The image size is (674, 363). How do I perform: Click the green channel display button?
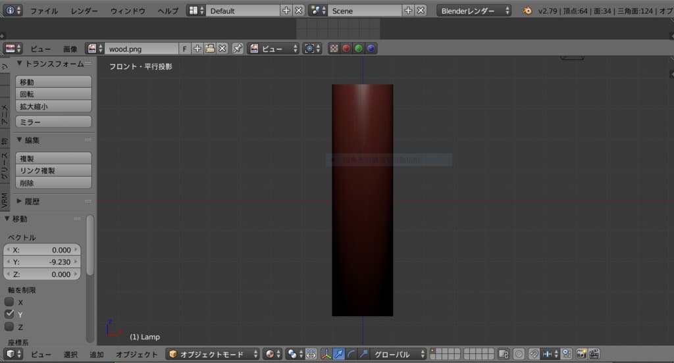coord(359,49)
